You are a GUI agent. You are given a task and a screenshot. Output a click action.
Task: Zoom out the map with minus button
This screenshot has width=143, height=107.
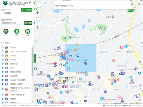pos(38,18)
